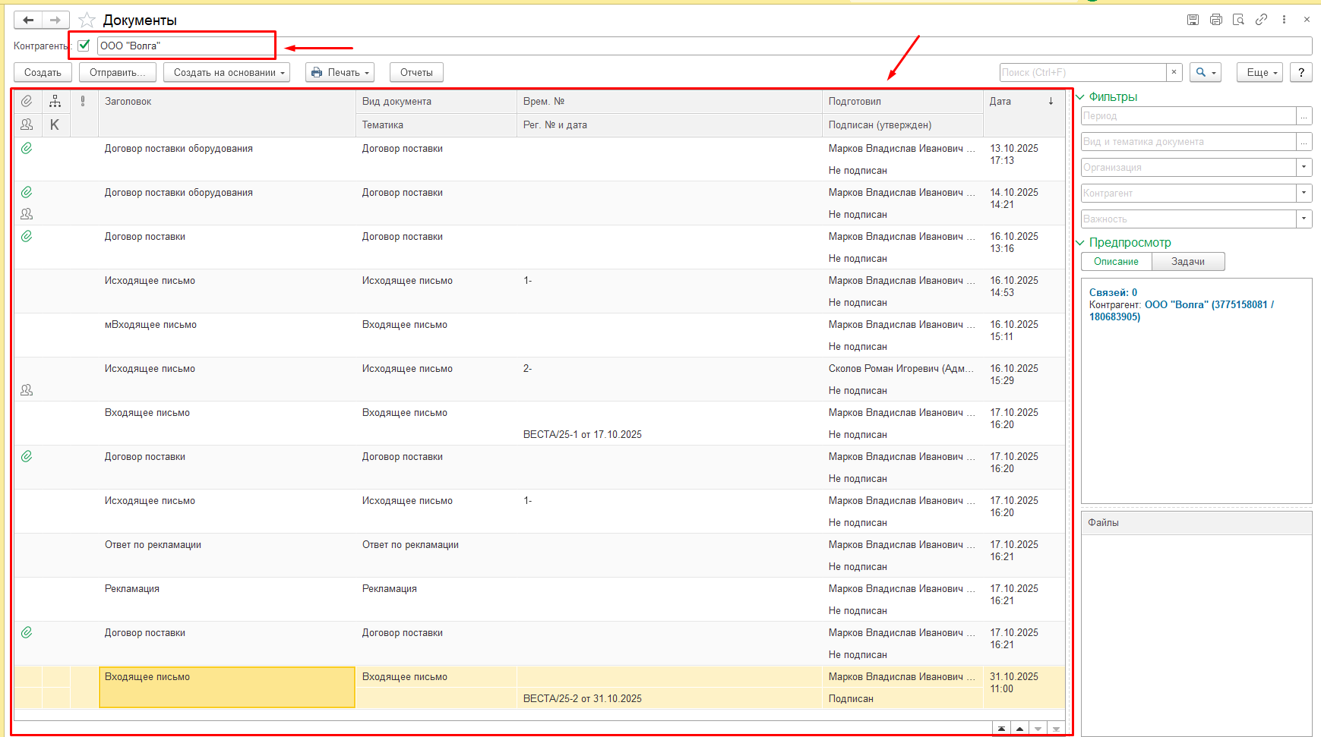Expand the Организация filter dropdown arrow

(x=1304, y=167)
